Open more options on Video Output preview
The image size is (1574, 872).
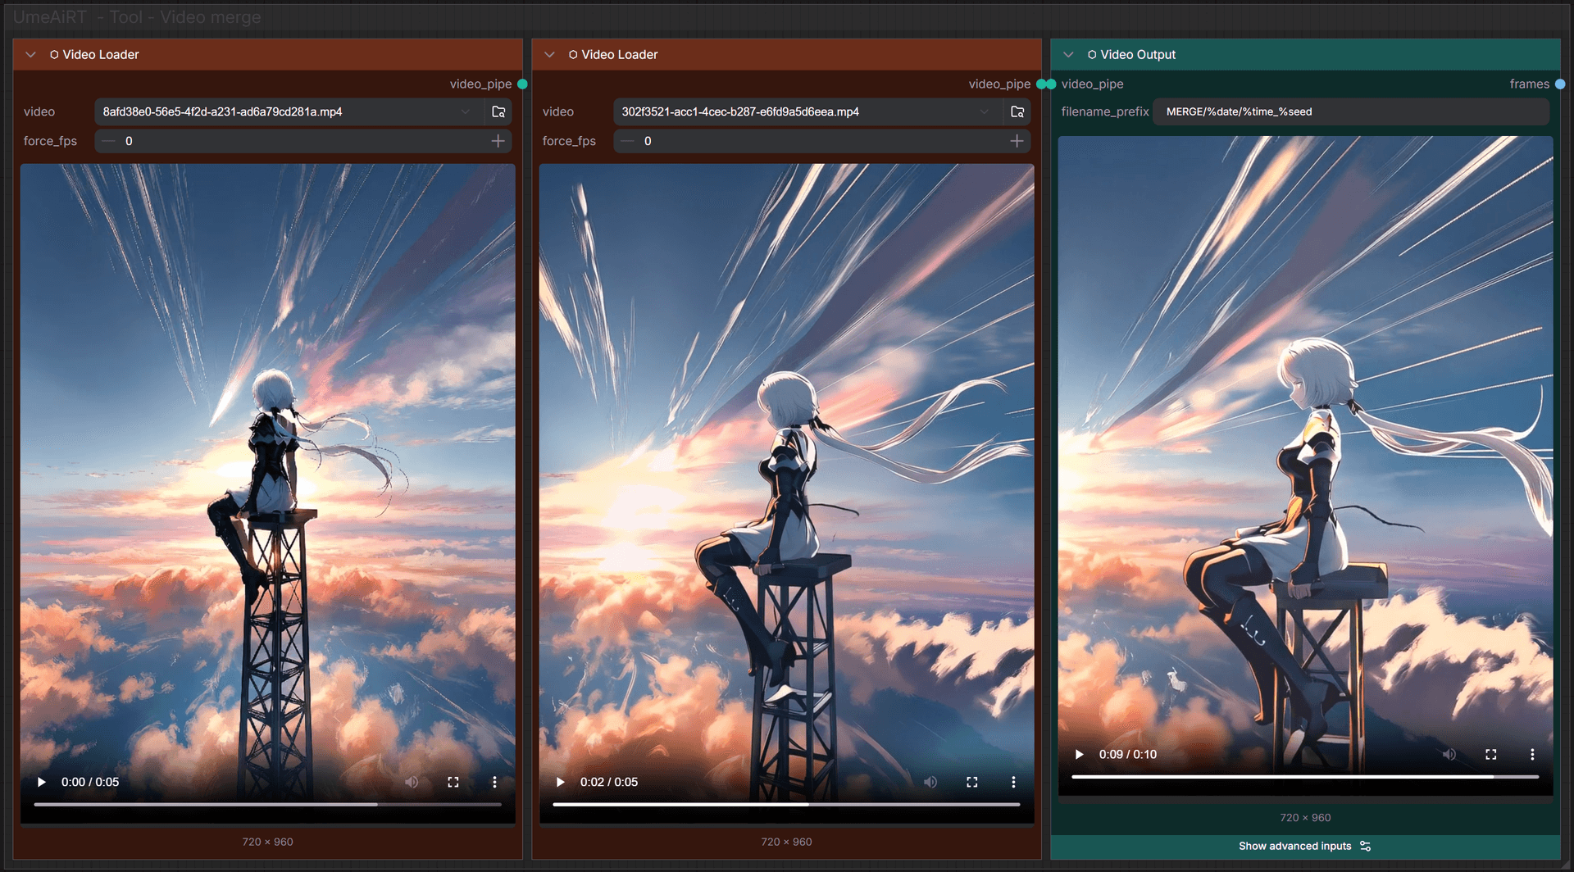point(1532,754)
